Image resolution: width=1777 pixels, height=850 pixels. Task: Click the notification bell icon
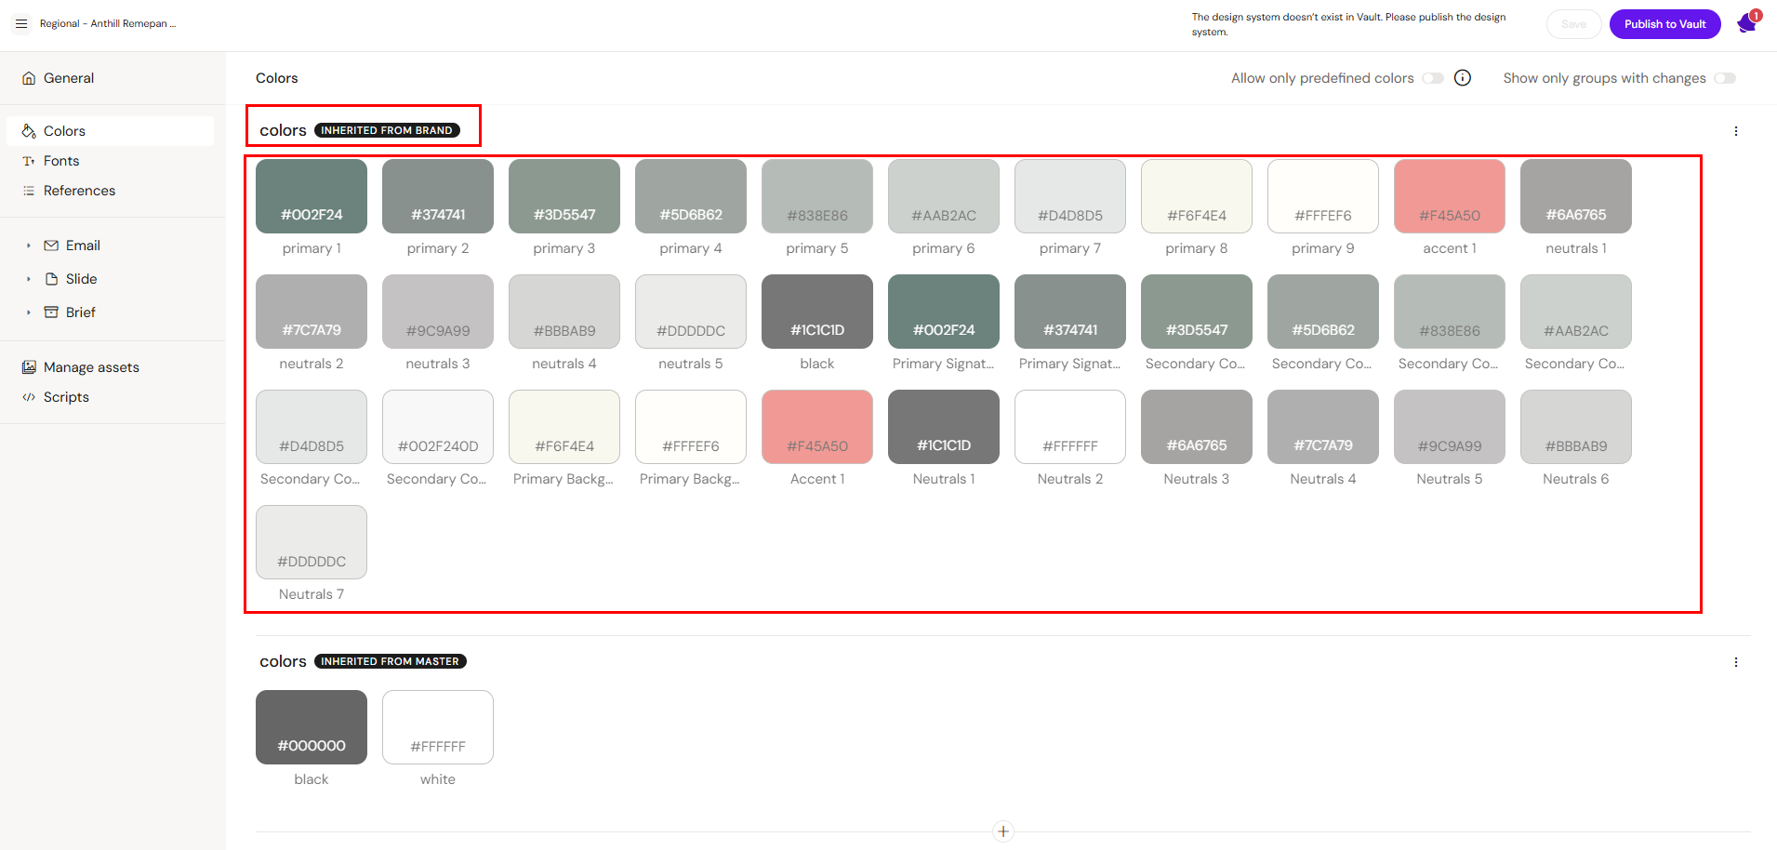(x=1746, y=24)
